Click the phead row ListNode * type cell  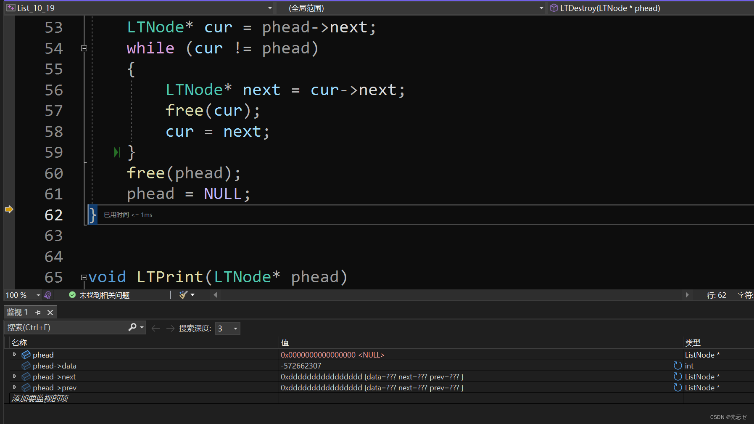point(702,355)
